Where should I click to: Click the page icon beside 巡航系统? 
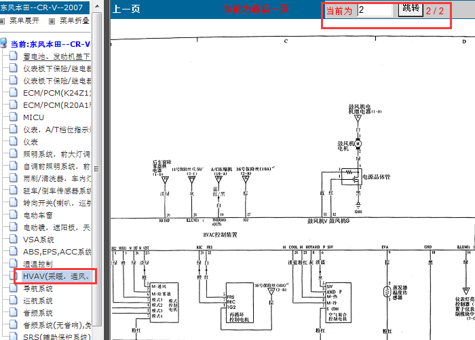click(14, 300)
